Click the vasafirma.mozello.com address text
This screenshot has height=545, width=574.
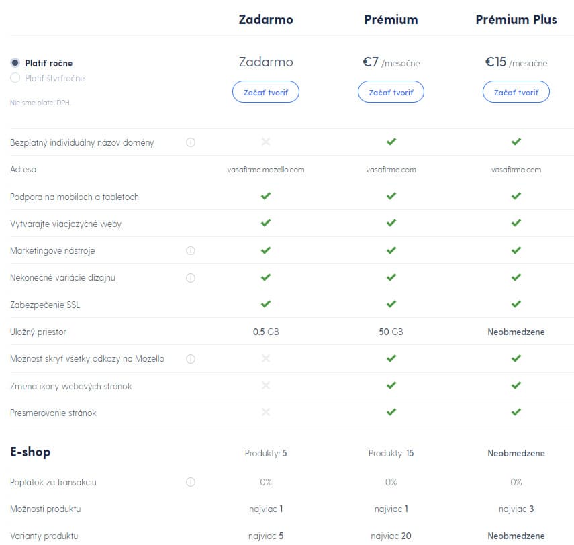click(x=266, y=170)
